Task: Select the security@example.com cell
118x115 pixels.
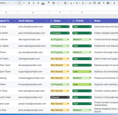Action: click(x=33, y=97)
